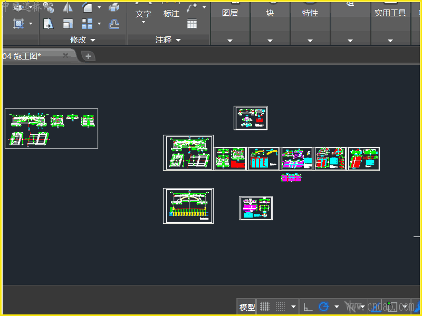Open the 文字 text tool button

pos(143,15)
